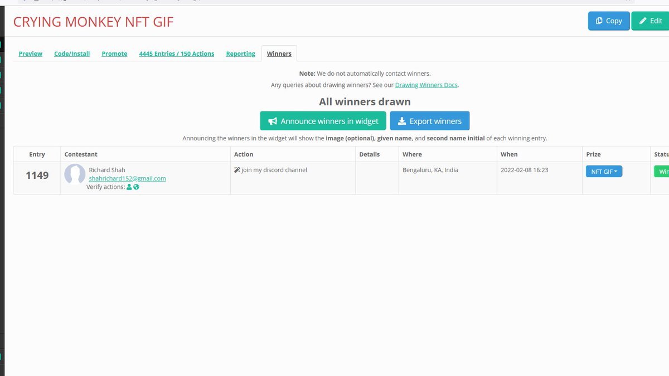Click the Action column header

244,154
